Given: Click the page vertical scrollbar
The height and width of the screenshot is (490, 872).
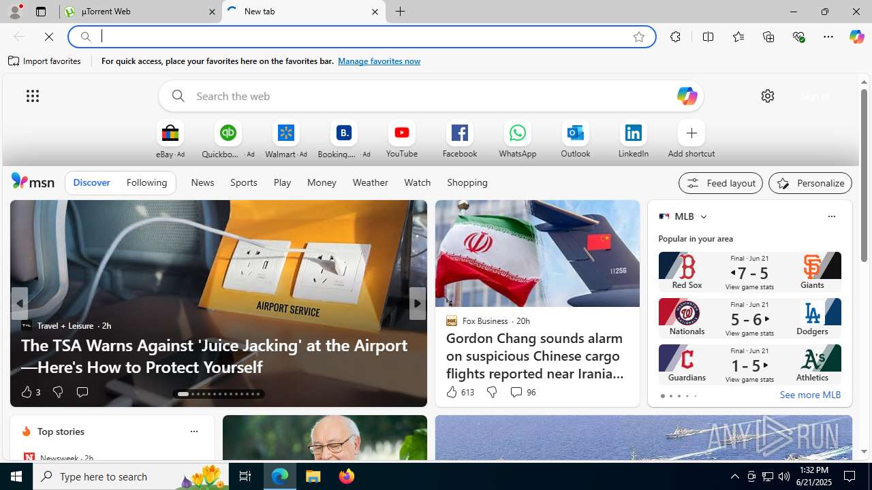Looking at the screenshot, I should pyautogui.click(x=864, y=176).
